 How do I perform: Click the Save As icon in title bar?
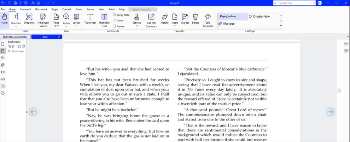click(15, 3)
